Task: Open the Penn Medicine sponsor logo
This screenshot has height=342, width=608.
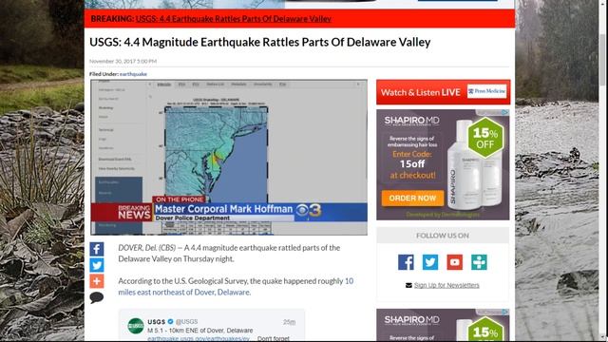Action: click(x=487, y=91)
